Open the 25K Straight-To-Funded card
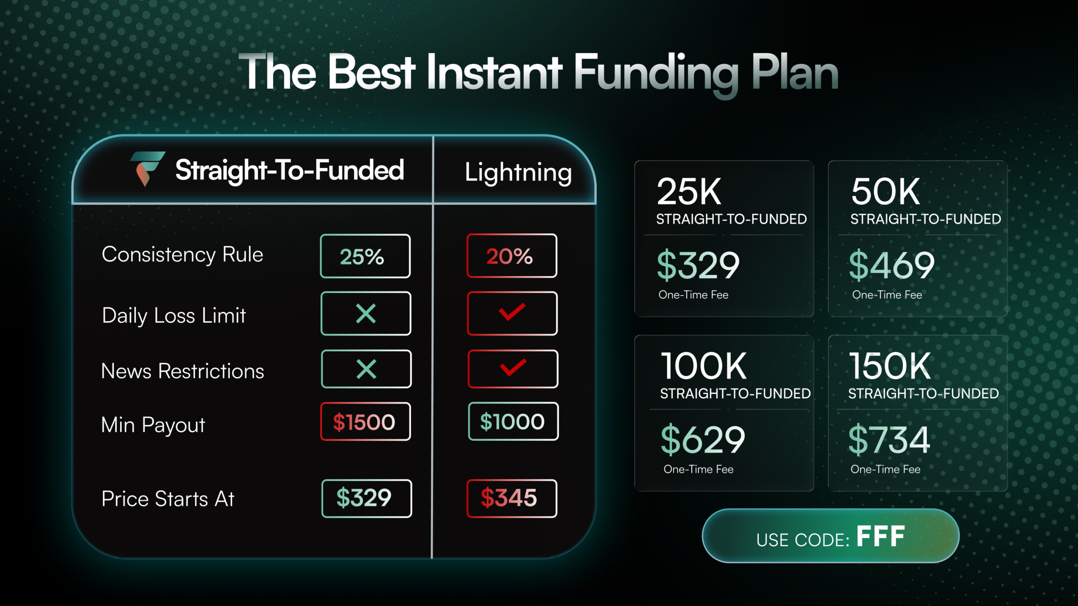This screenshot has width=1078, height=606. coord(724,239)
